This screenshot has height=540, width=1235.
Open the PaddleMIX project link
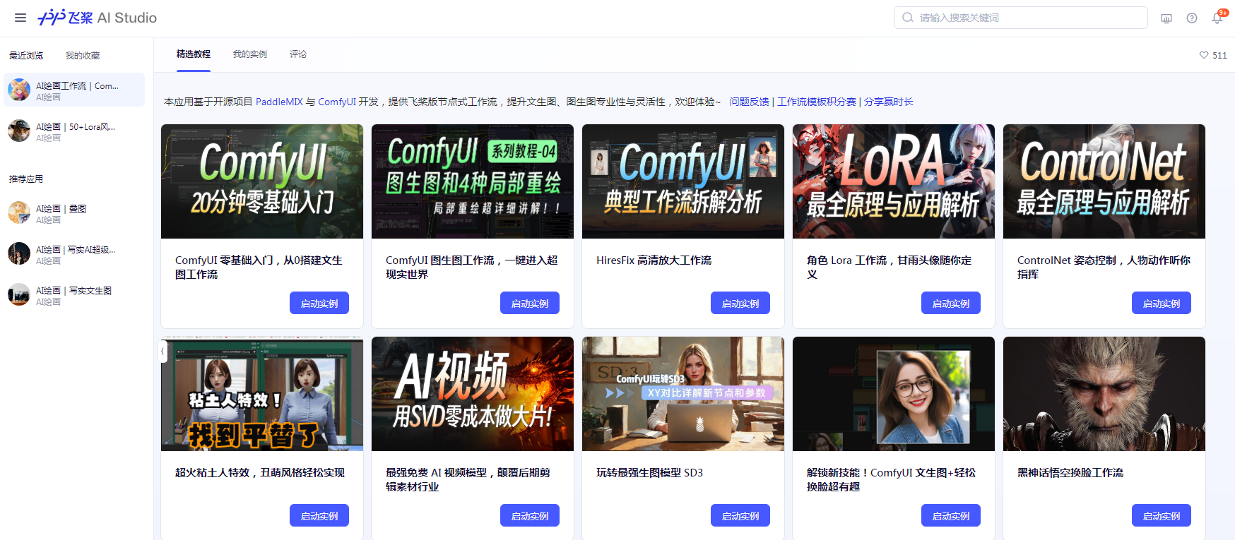279,102
